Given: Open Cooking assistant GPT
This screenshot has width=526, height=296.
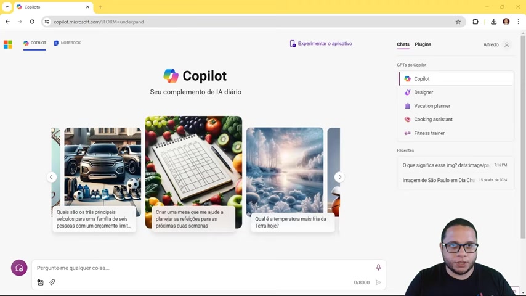Looking at the screenshot, I should [456, 119].
